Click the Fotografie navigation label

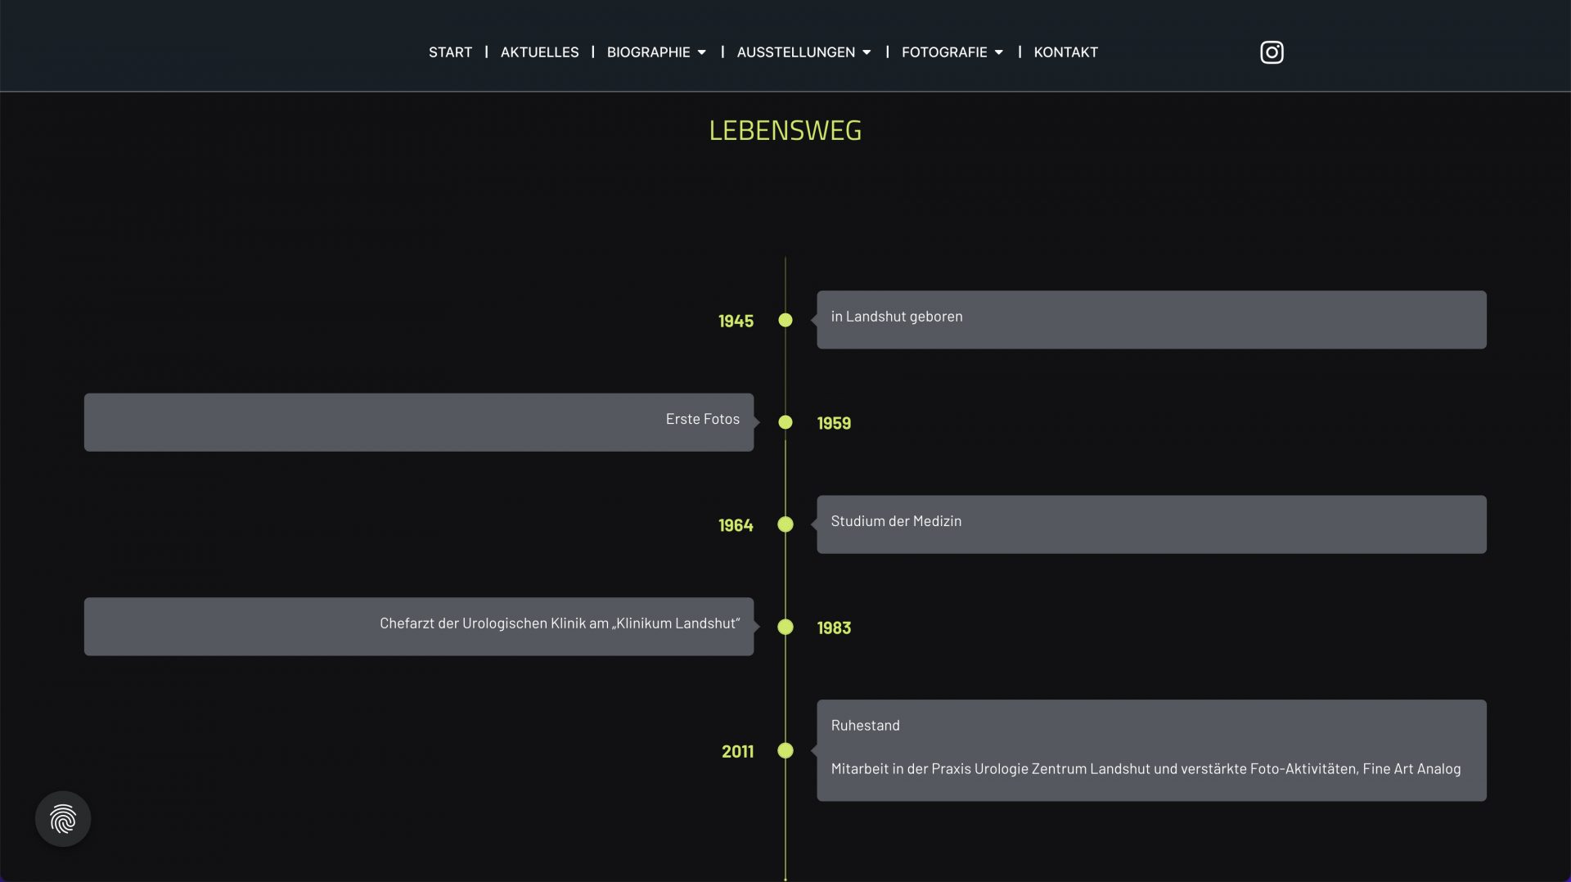(944, 52)
